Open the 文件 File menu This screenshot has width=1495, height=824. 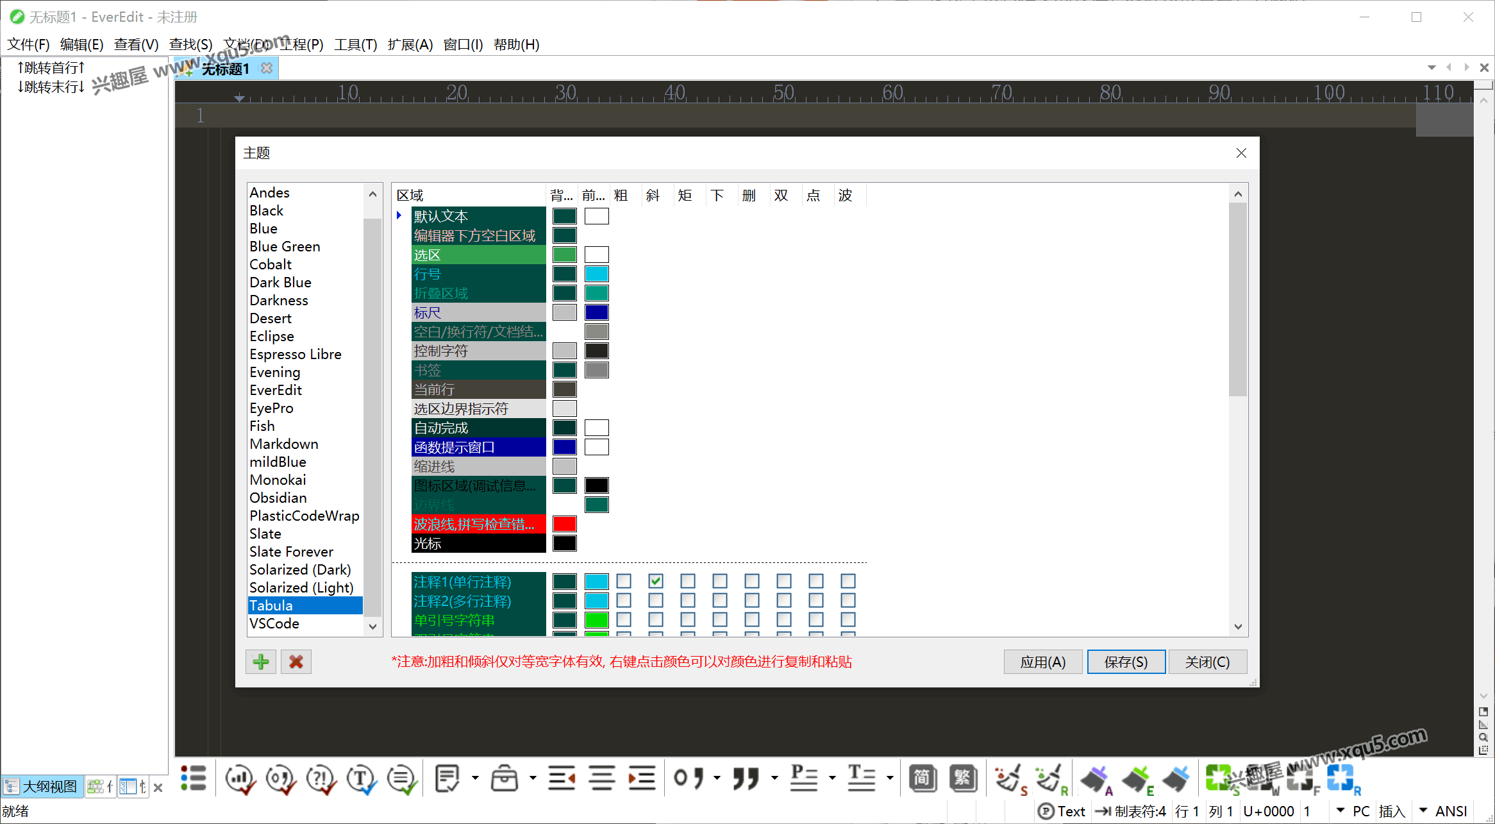point(26,45)
